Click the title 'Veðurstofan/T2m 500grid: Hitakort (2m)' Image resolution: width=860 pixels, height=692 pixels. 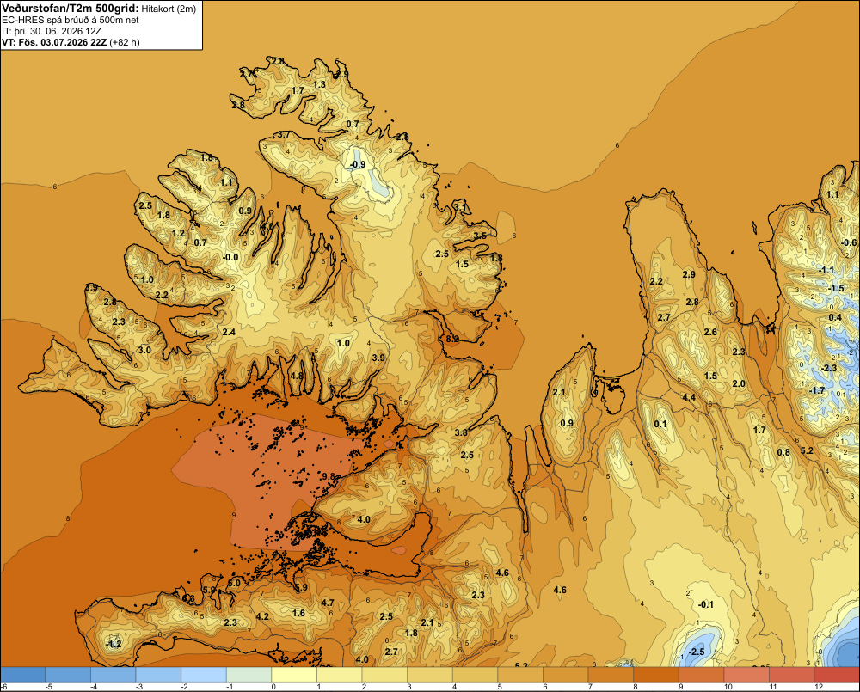(99, 8)
